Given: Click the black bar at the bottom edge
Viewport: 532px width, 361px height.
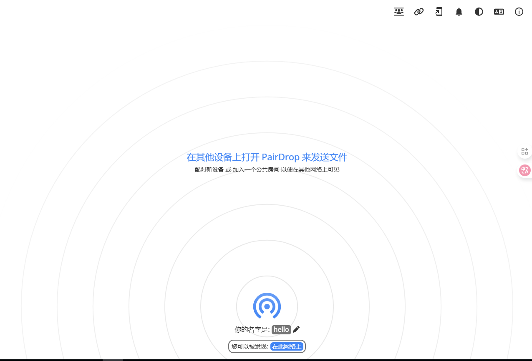Looking at the screenshot, I should [x=267, y=360].
